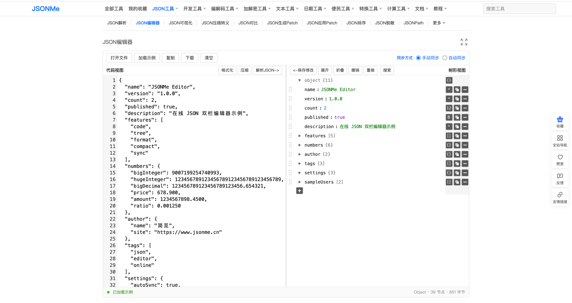
Task: Click the 搜索 button in tree view
Action: 387,70
